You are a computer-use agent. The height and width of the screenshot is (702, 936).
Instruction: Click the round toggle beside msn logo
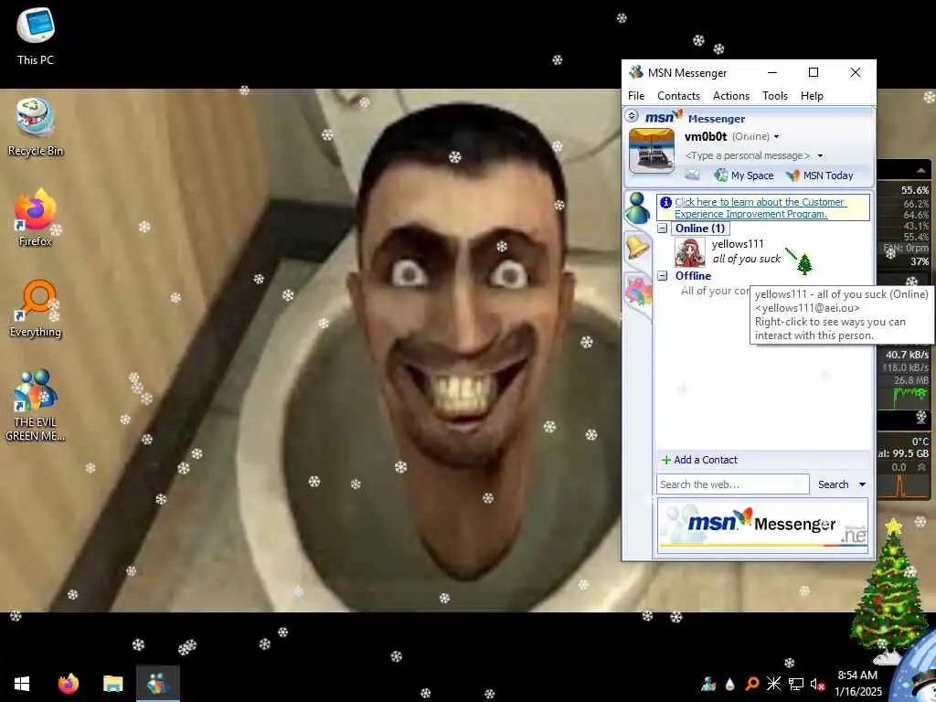(632, 116)
